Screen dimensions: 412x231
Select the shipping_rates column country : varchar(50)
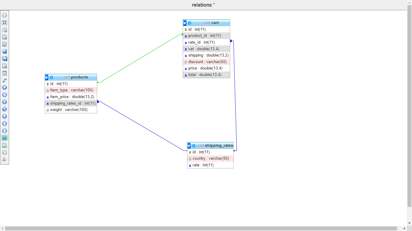click(x=210, y=159)
